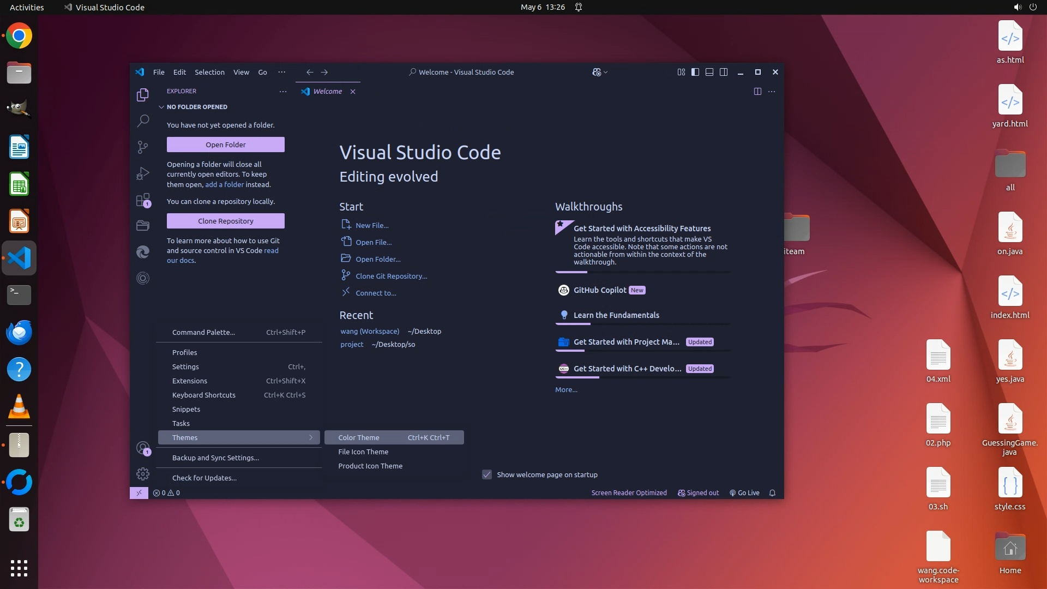Uncheck Show welcome page on startup
The height and width of the screenshot is (589, 1047).
(487, 475)
